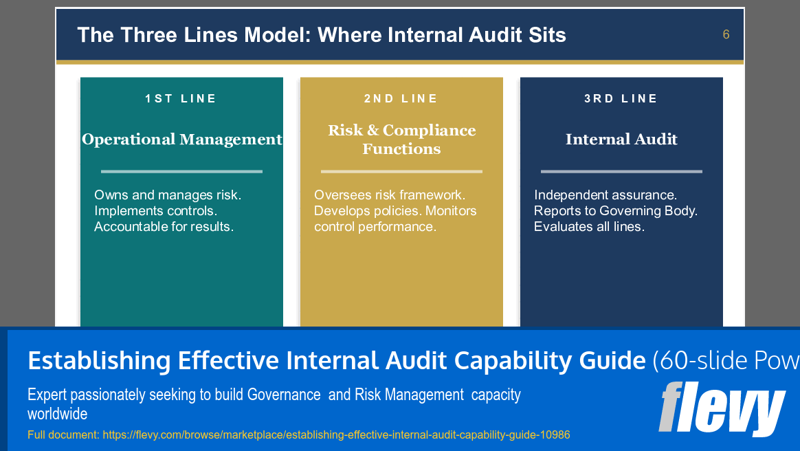
Task: Expand the Risk & Compliance Functions section
Action: coord(401,140)
